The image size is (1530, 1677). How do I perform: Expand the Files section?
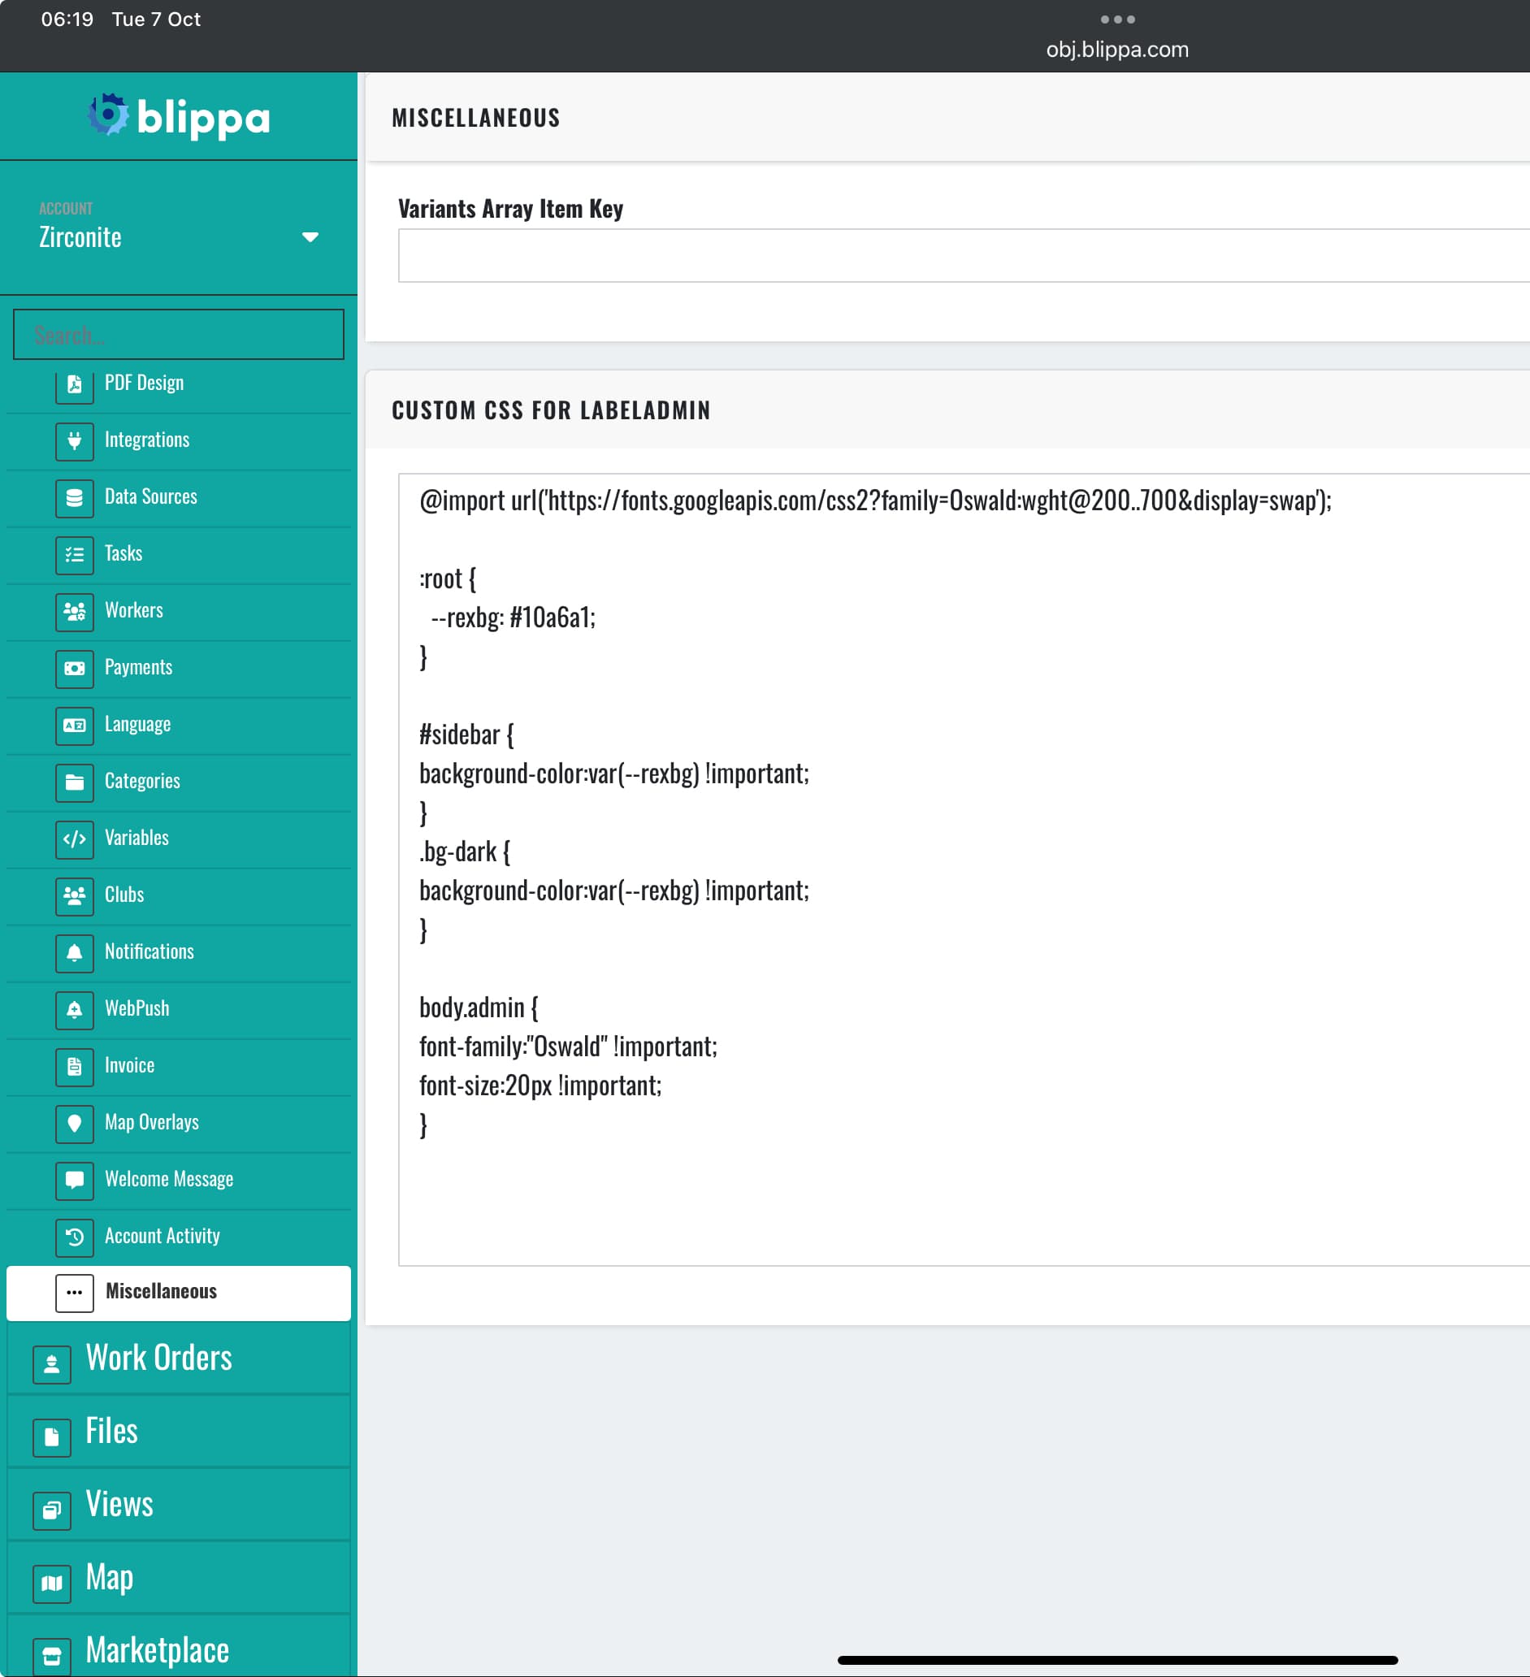pos(111,1431)
